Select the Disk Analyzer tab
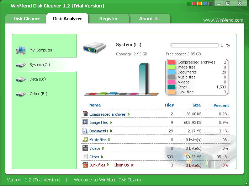 67,18
